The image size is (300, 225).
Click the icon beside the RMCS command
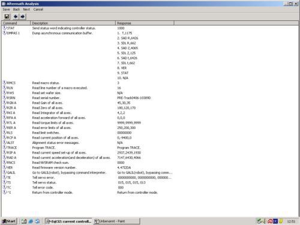(x=4, y=83)
